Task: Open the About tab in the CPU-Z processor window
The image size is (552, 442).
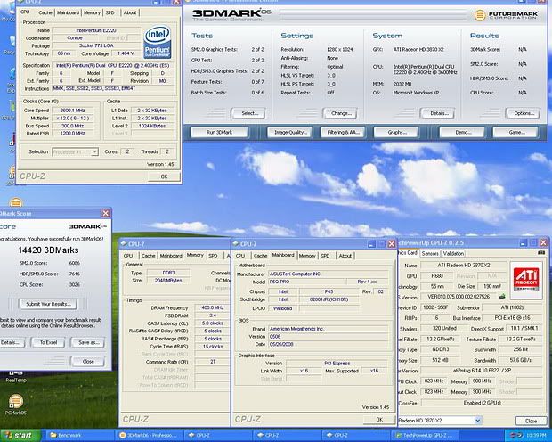Action: 130,12
